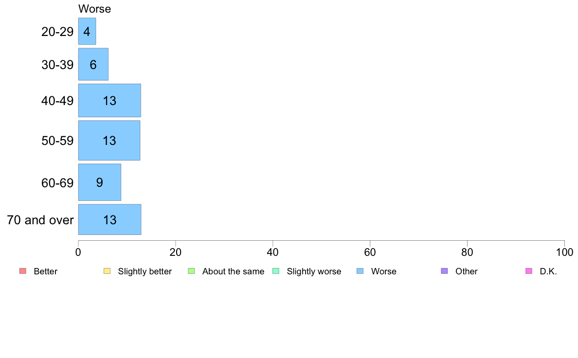Click the Slightly better yellow swatch

[107, 271]
